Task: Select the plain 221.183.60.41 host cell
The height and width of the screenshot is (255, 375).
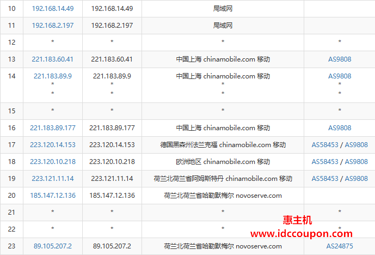Action: (112, 59)
